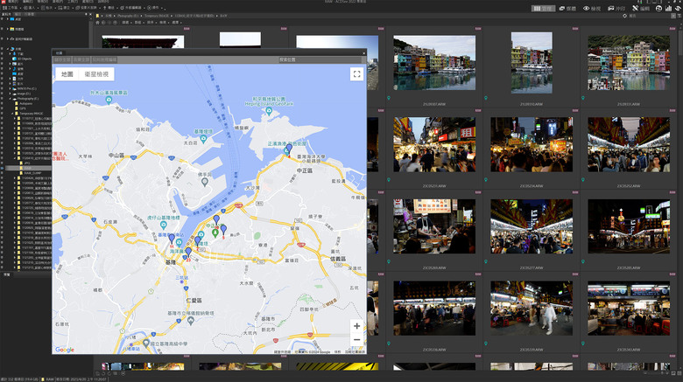Zoom in on the map with plus
Image resolution: width=683 pixels, height=382 pixels.
[356, 326]
